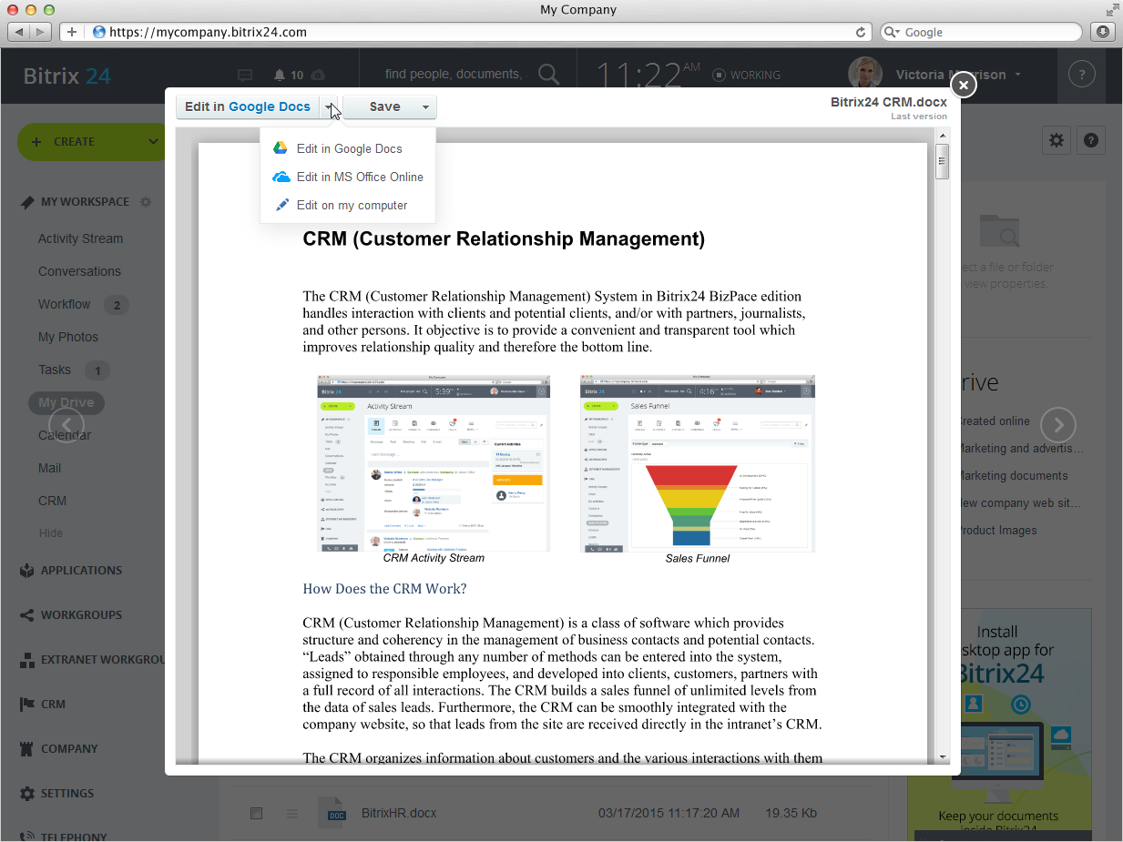
Task: Click browser forward button
Action: (41, 32)
